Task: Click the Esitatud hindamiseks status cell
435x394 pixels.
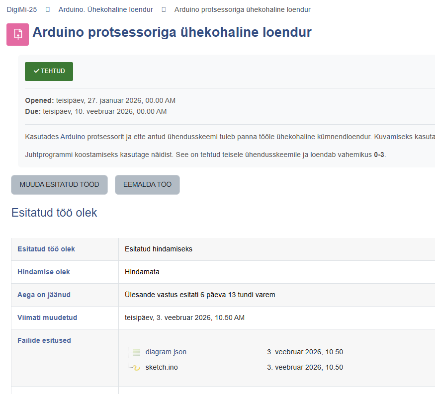Action: pos(159,249)
